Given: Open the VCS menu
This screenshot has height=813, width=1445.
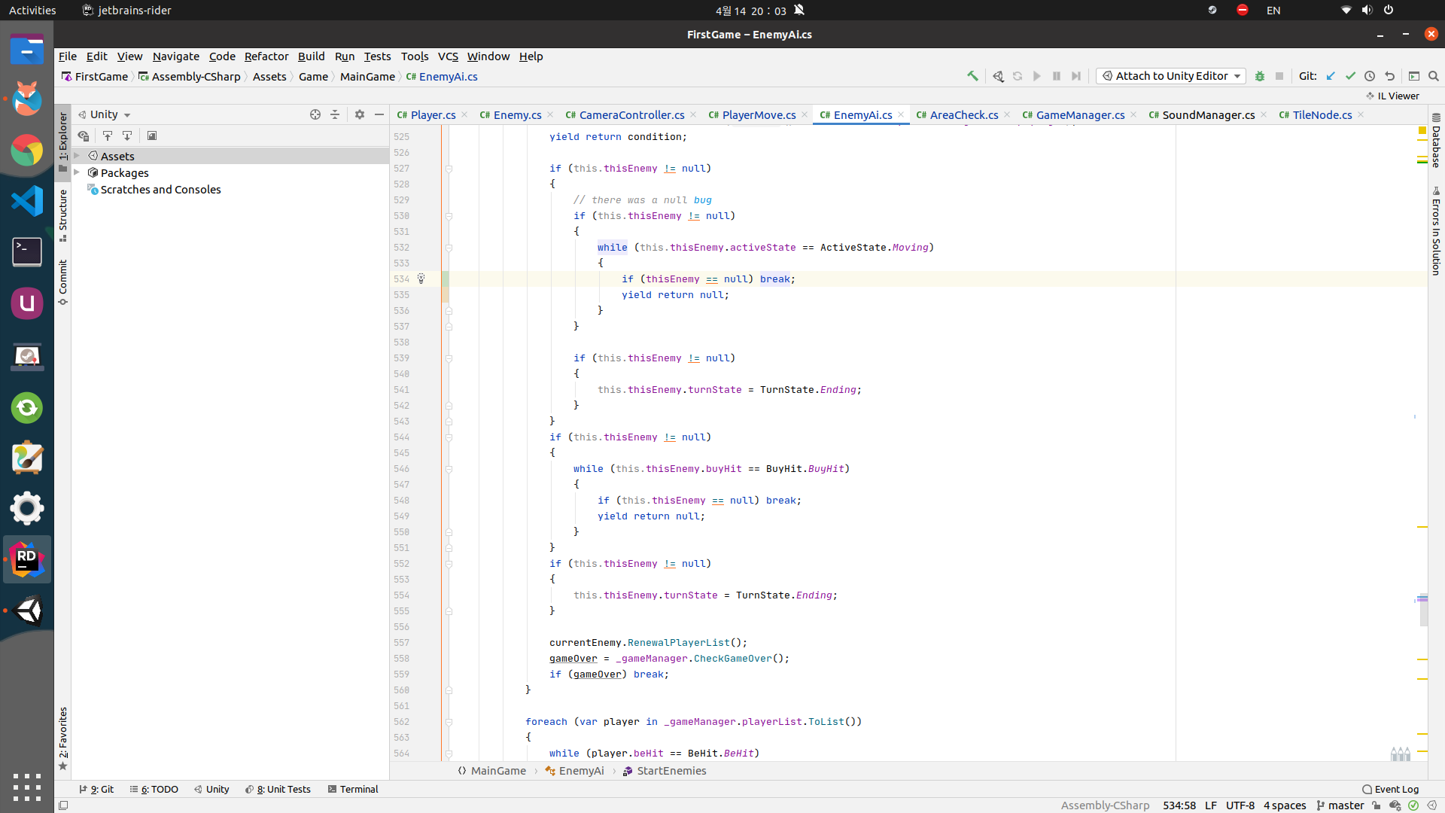Looking at the screenshot, I should [x=448, y=56].
